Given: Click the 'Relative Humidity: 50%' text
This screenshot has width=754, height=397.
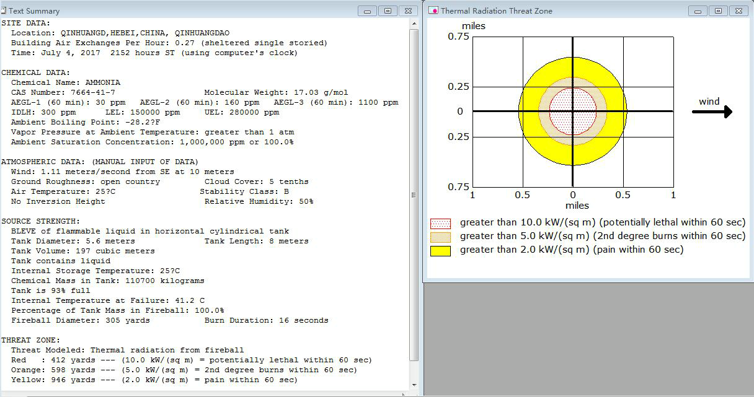Looking at the screenshot, I should tap(259, 201).
